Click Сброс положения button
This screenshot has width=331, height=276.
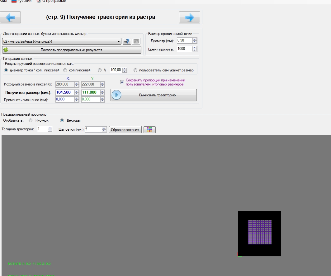pos(125,130)
